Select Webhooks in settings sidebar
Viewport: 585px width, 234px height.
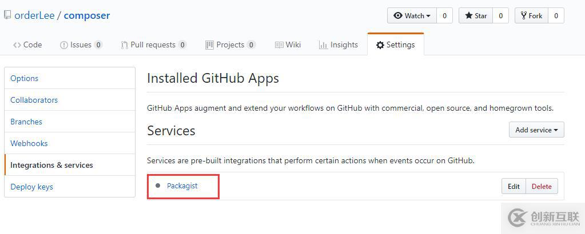point(69,143)
